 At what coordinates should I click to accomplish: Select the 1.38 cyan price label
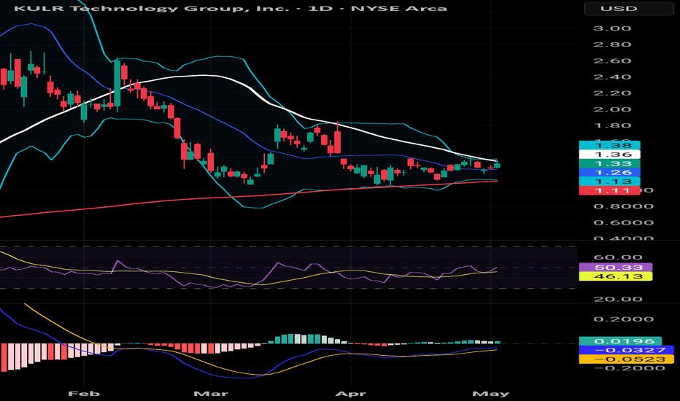(x=609, y=145)
